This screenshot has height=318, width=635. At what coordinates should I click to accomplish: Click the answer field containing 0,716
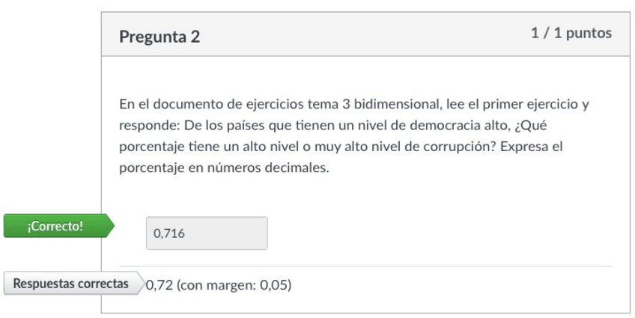tap(206, 233)
